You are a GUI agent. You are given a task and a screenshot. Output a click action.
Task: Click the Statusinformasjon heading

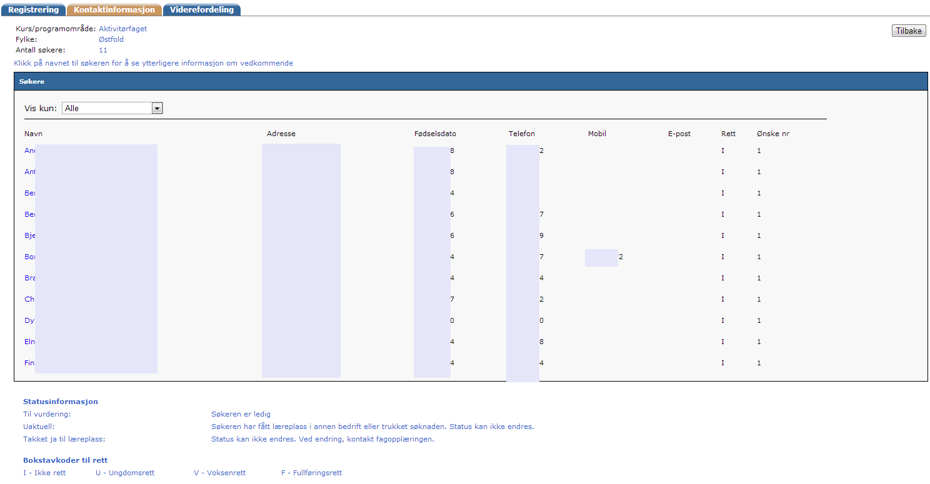(x=61, y=402)
